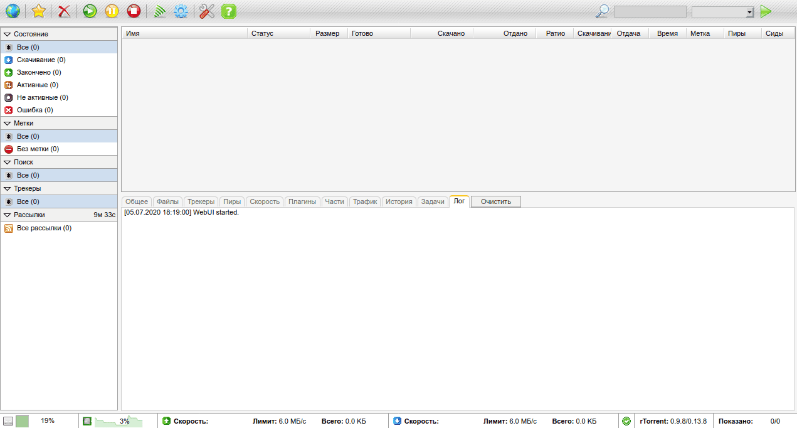Sort by the Отдача column header
The image size is (797, 428).
pos(630,33)
